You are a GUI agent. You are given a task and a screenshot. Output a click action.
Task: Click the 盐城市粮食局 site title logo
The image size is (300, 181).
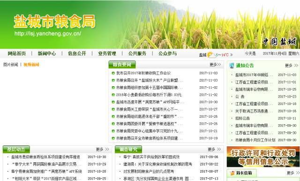click(x=54, y=22)
